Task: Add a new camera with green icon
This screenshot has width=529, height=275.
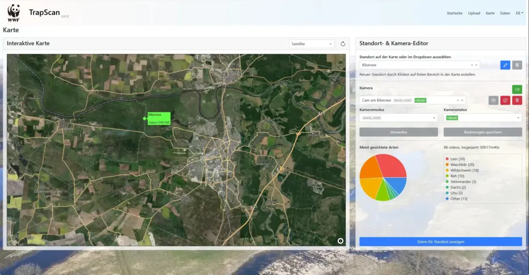Action: [x=517, y=89]
